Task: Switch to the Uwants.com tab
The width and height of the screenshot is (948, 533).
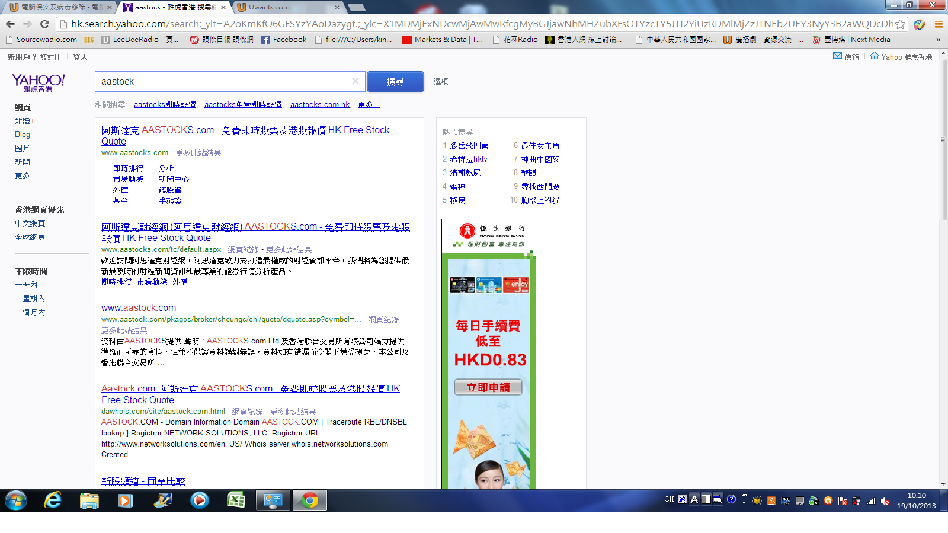Action: click(x=287, y=7)
